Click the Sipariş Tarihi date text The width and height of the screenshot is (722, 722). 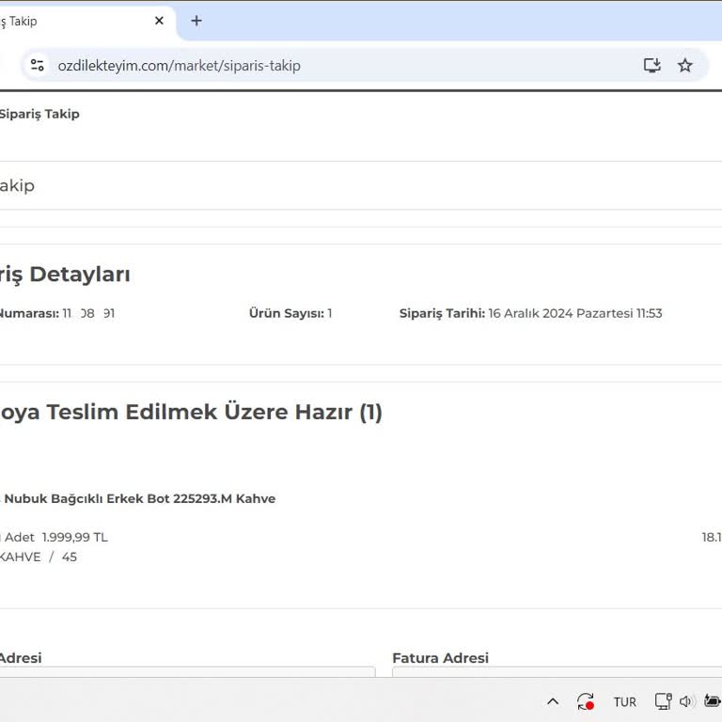[574, 313]
